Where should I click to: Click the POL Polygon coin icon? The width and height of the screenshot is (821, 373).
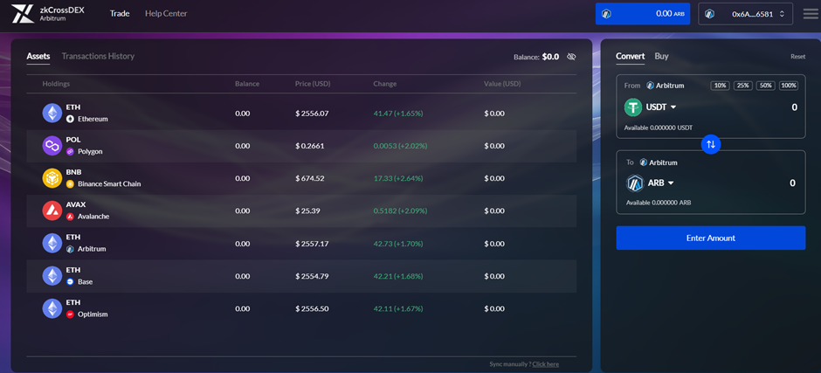52,146
